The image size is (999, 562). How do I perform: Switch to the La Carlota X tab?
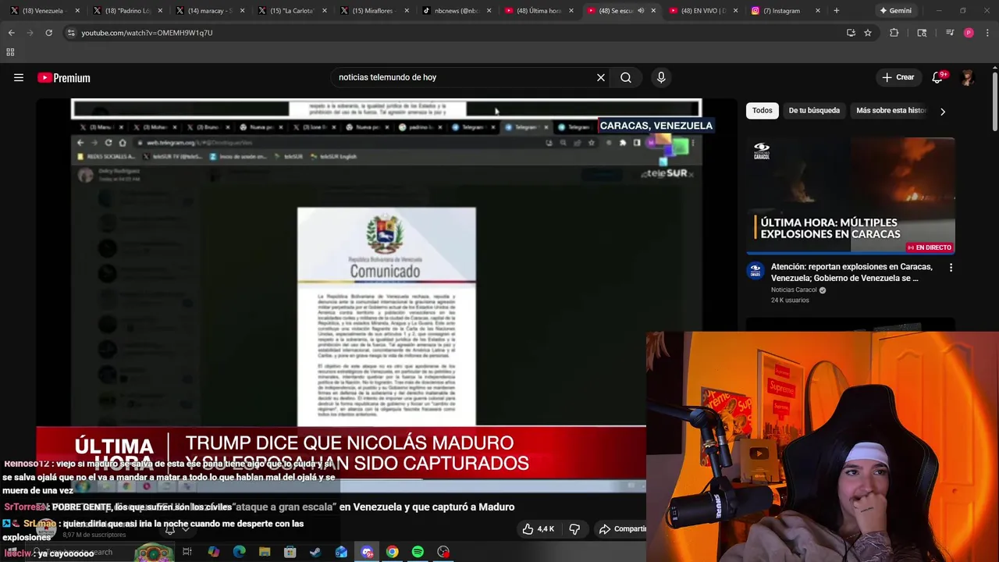(292, 11)
